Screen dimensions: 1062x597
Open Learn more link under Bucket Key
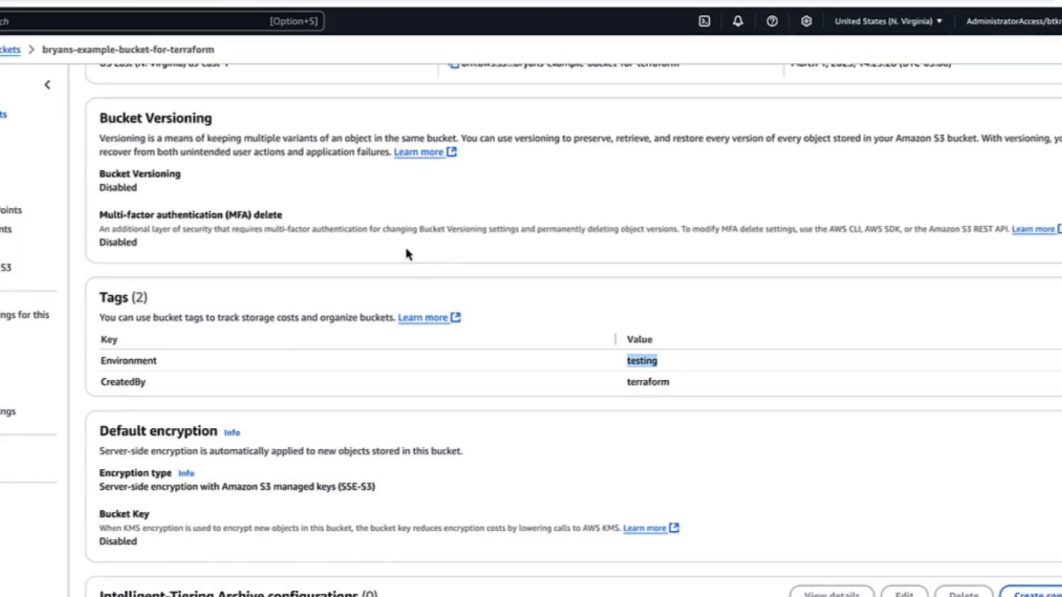point(644,528)
